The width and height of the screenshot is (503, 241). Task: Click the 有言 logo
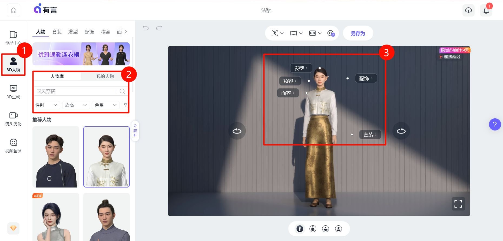tap(45, 9)
